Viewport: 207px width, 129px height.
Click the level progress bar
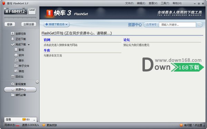tap(20, 18)
